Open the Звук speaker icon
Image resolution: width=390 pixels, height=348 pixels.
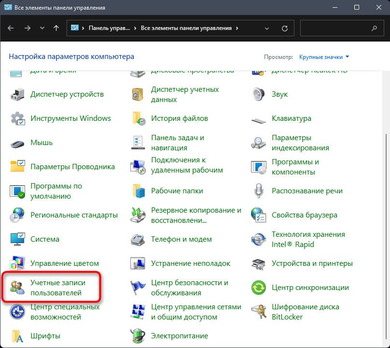coord(258,94)
